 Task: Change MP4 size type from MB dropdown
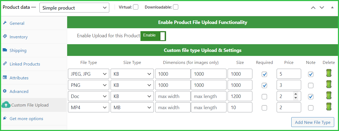click(x=132, y=108)
